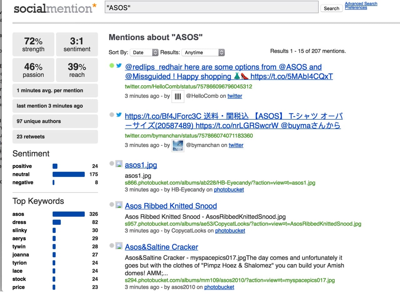This screenshot has width=400, height=300.
Task: Click the s957.photobucket.com AsosRibbedKnittedSnood.jpg URL
Action: (x=243, y=224)
